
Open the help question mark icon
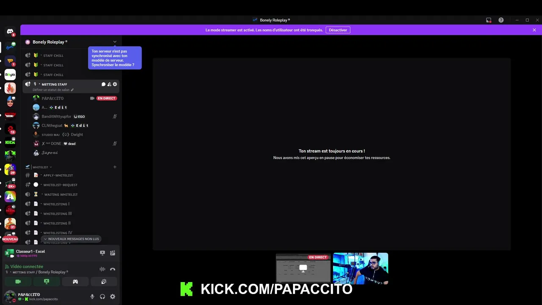(501, 20)
